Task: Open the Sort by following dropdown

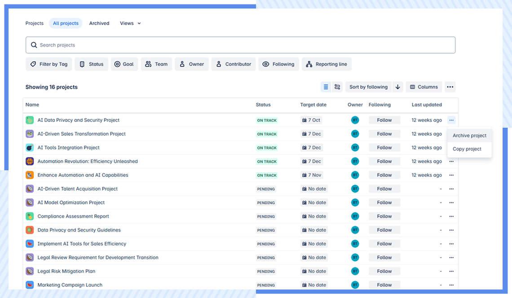Action: (368, 86)
